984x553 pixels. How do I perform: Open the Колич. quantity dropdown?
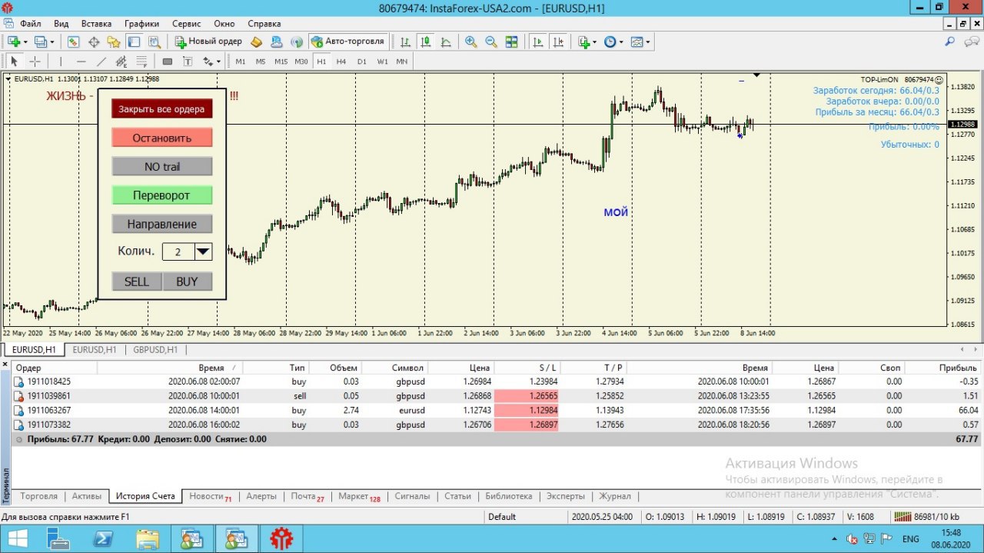click(203, 252)
